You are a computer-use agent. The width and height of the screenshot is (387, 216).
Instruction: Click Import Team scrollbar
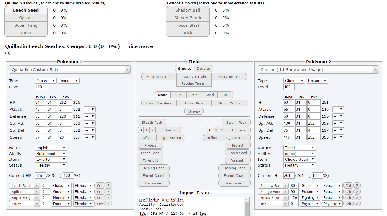point(247,207)
